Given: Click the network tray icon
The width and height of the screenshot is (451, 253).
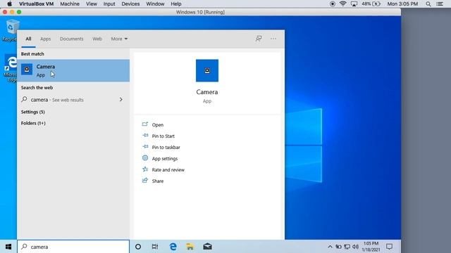Looking at the screenshot, I should 347,247.
